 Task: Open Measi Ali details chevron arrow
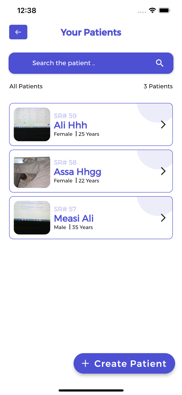point(163,218)
